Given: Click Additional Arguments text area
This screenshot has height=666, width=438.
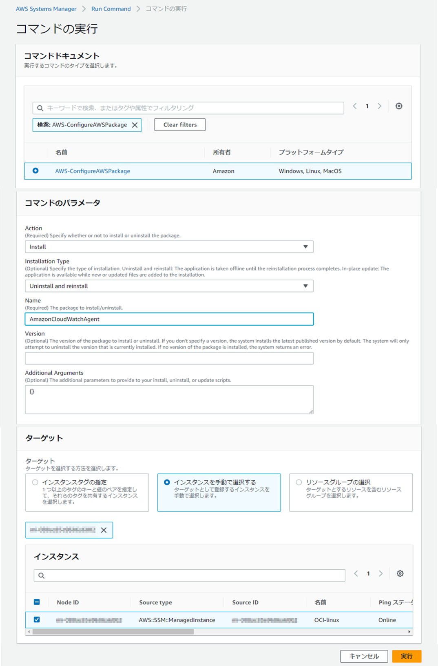Looking at the screenshot, I should coord(169,400).
